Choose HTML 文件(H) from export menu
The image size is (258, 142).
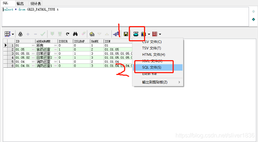[x=158, y=55]
